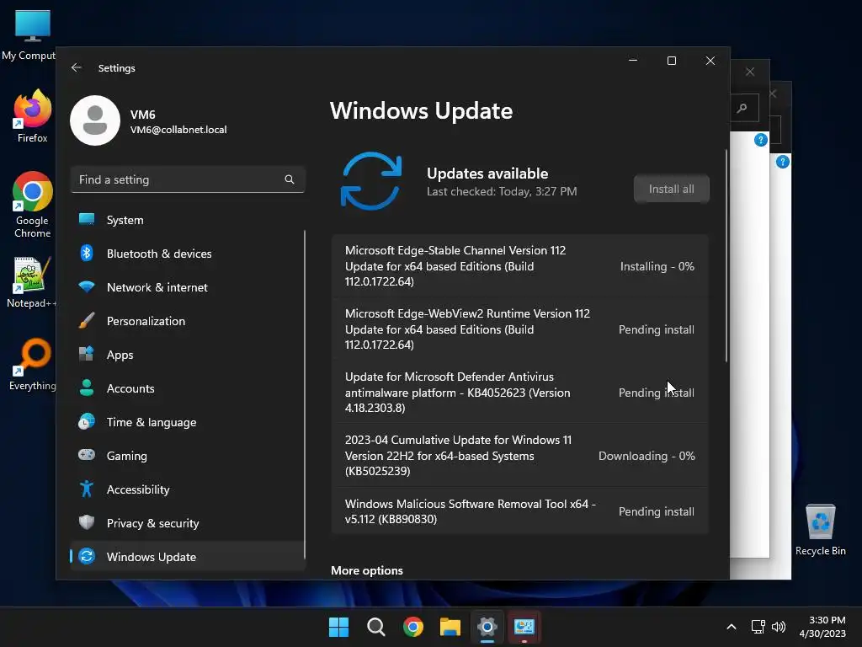The width and height of the screenshot is (862, 647).
Task: Open Chrome from the taskbar
Action: coord(412,627)
